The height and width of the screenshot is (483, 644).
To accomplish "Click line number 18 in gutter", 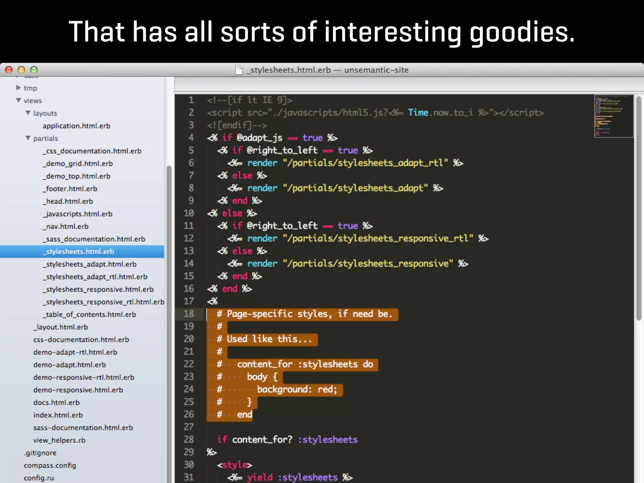I will 189,314.
